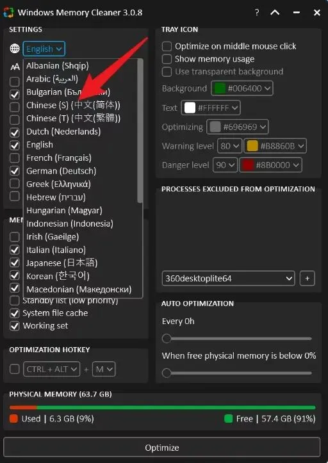This screenshot has height=463, width=328.
Task: Open the 360desktoplite64 process dropdown
Action: (229, 279)
